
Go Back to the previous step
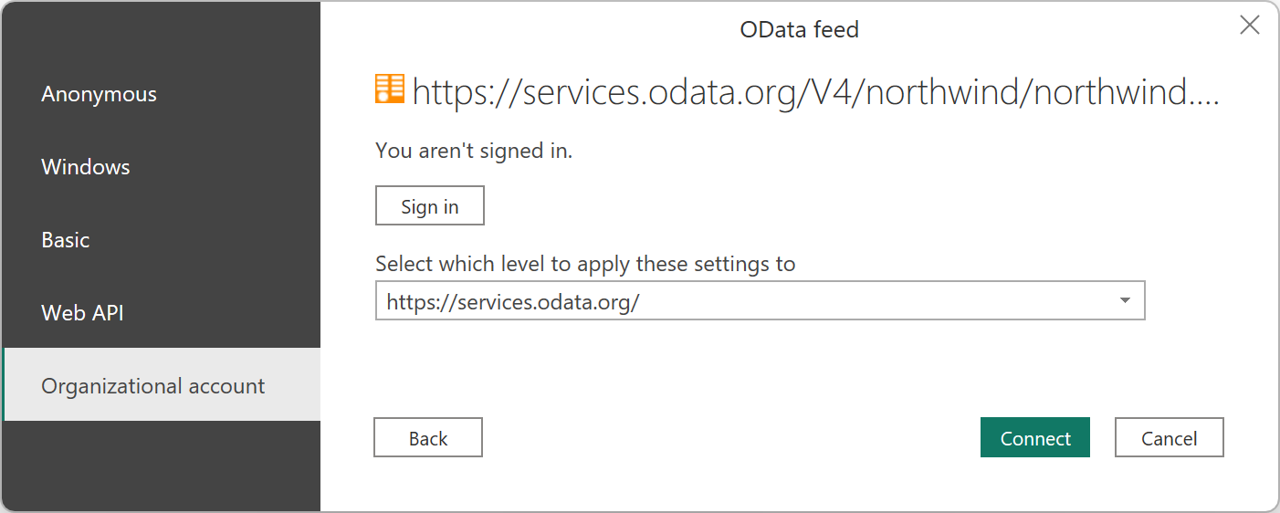428,438
